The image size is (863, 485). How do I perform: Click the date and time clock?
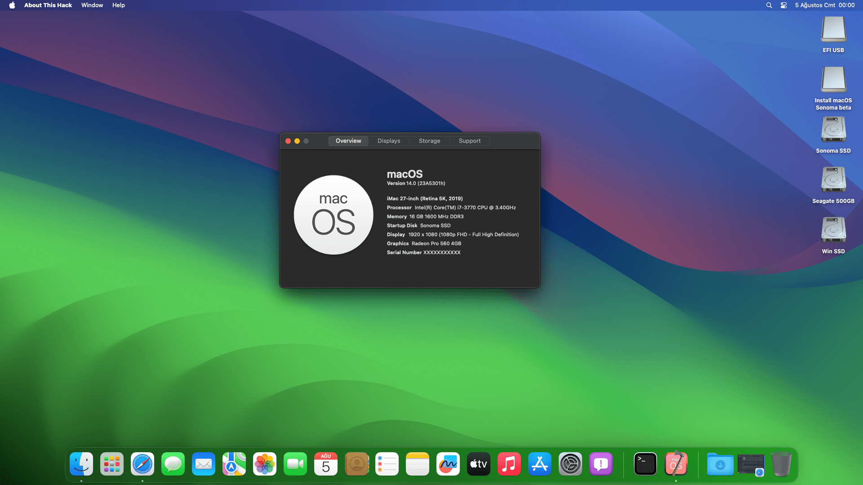(x=824, y=5)
